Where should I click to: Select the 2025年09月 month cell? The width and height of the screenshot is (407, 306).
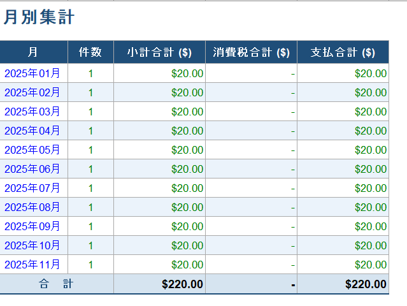[x=33, y=226]
